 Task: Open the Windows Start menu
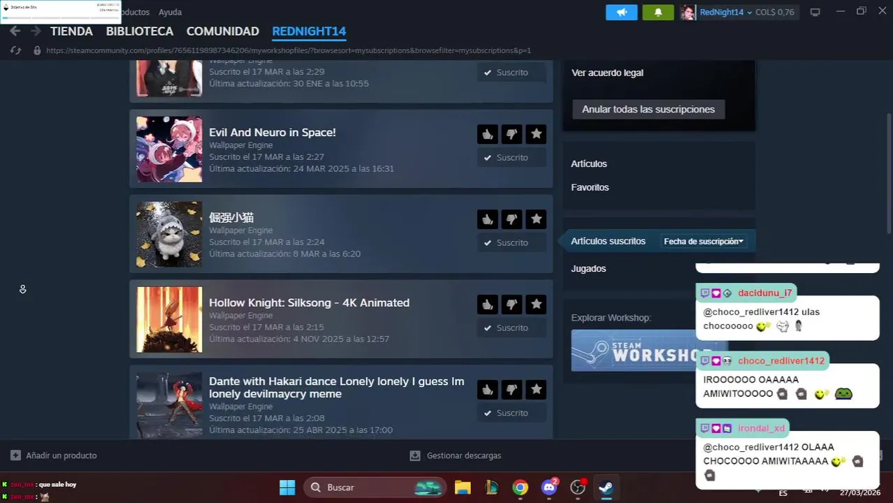[x=286, y=487]
